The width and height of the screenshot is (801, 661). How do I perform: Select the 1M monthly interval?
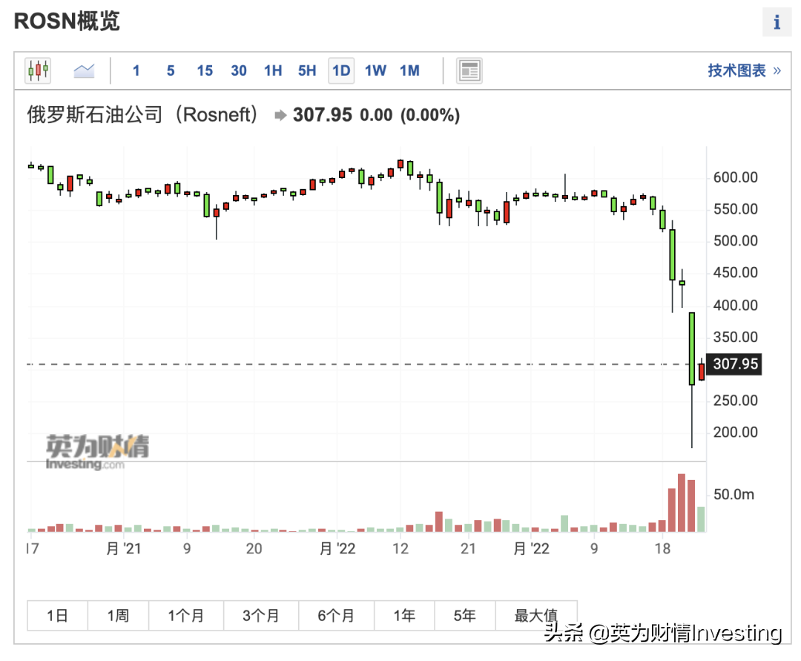click(409, 70)
